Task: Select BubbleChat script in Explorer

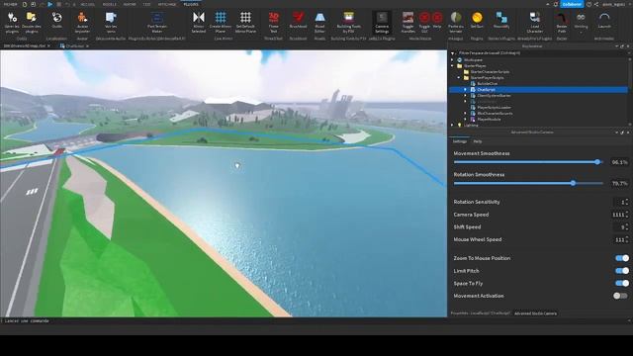Action: [488, 83]
